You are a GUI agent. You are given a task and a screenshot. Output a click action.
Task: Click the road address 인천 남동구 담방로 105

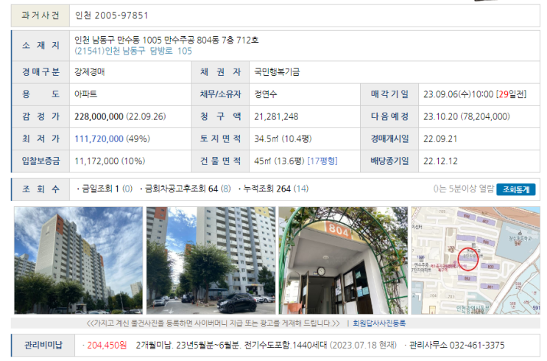[133, 51]
